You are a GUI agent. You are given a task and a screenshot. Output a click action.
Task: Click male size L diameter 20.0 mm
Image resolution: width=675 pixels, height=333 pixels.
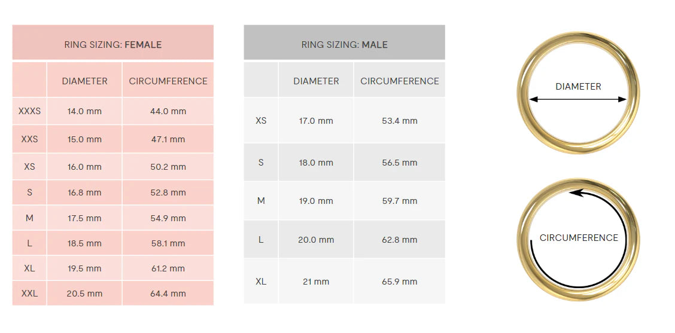point(316,240)
